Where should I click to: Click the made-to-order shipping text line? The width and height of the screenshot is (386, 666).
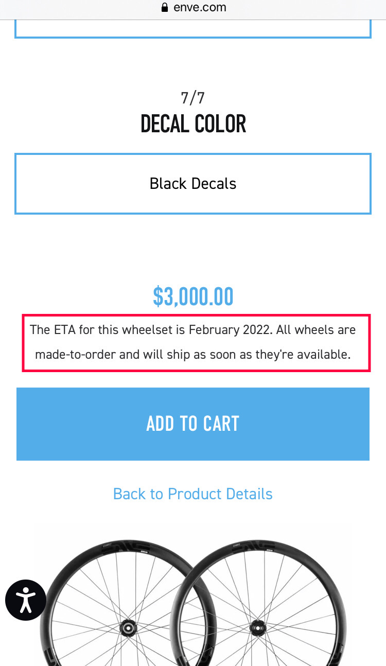pos(193,355)
